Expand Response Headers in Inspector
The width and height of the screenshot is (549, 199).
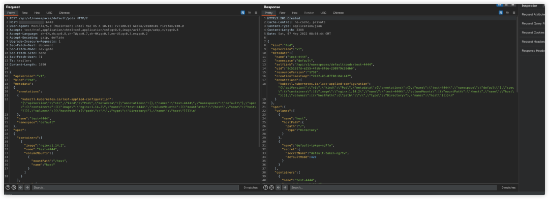tap(532, 51)
